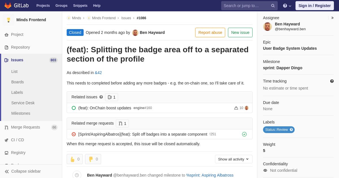Screen dimensions: 339x178
Task: Click the Project home icon in sidebar
Action: point(6,35)
